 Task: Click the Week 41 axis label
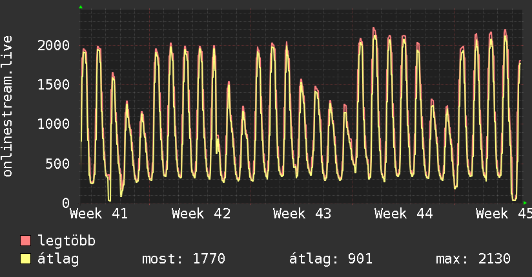(x=99, y=214)
